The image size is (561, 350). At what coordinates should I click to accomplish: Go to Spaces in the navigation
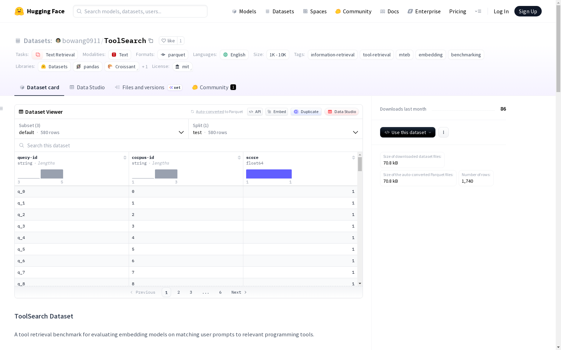315,11
